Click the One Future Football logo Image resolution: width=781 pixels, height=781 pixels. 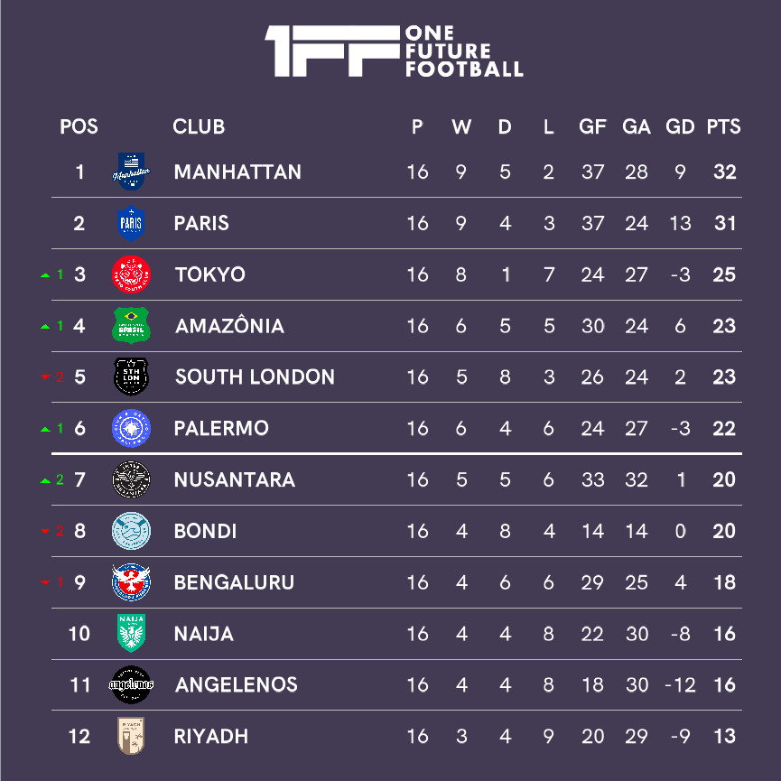tap(394, 51)
